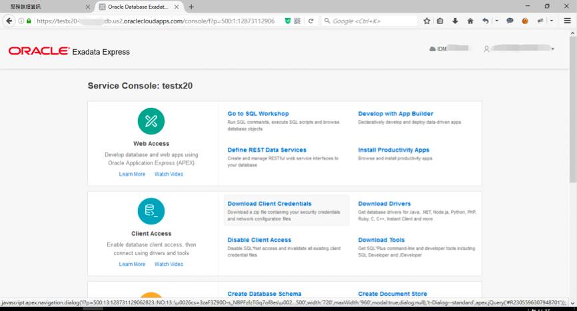
Task: Click Learn More under Web Access
Action: tap(132, 174)
